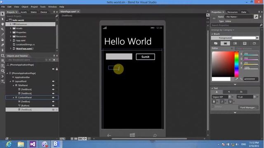Click the Search Properties field
The width and height of the screenshot is (264, 148).
coord(235,25)
